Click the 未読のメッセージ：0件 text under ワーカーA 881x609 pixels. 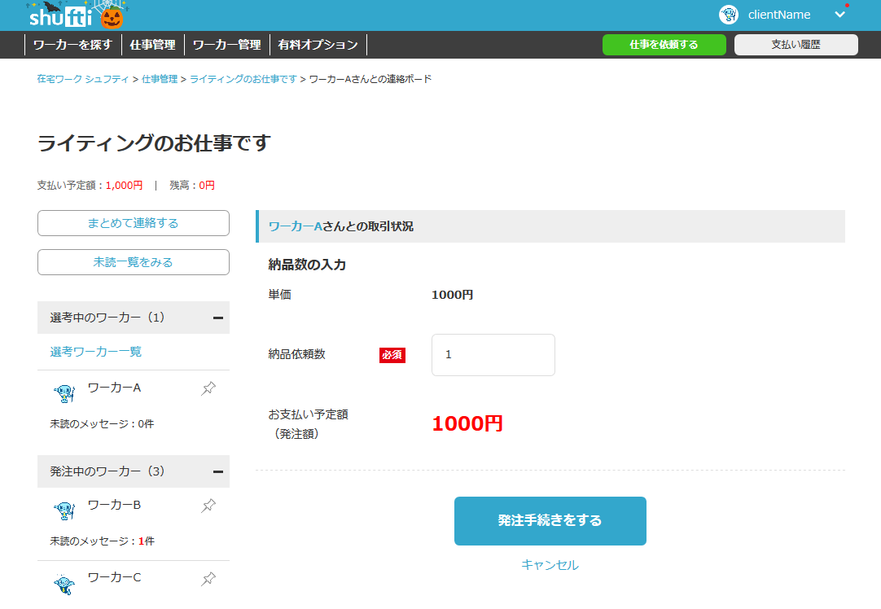[103, 423]
